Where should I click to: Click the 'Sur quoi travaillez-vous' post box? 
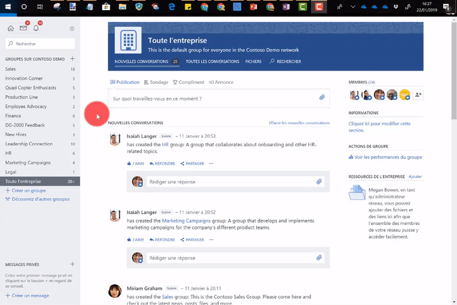pos(219,98)
